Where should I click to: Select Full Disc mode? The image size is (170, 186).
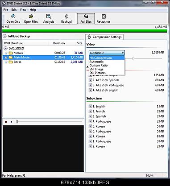(86, 19)
